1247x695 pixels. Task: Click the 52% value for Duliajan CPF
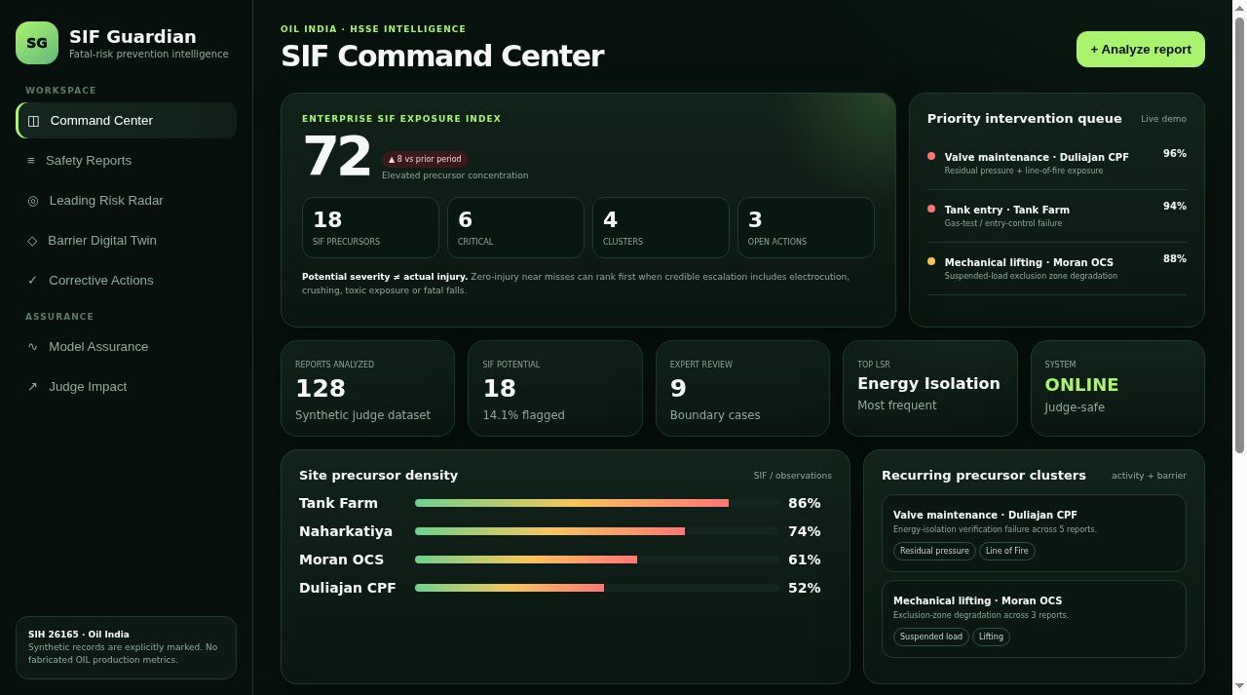(805, 588)
